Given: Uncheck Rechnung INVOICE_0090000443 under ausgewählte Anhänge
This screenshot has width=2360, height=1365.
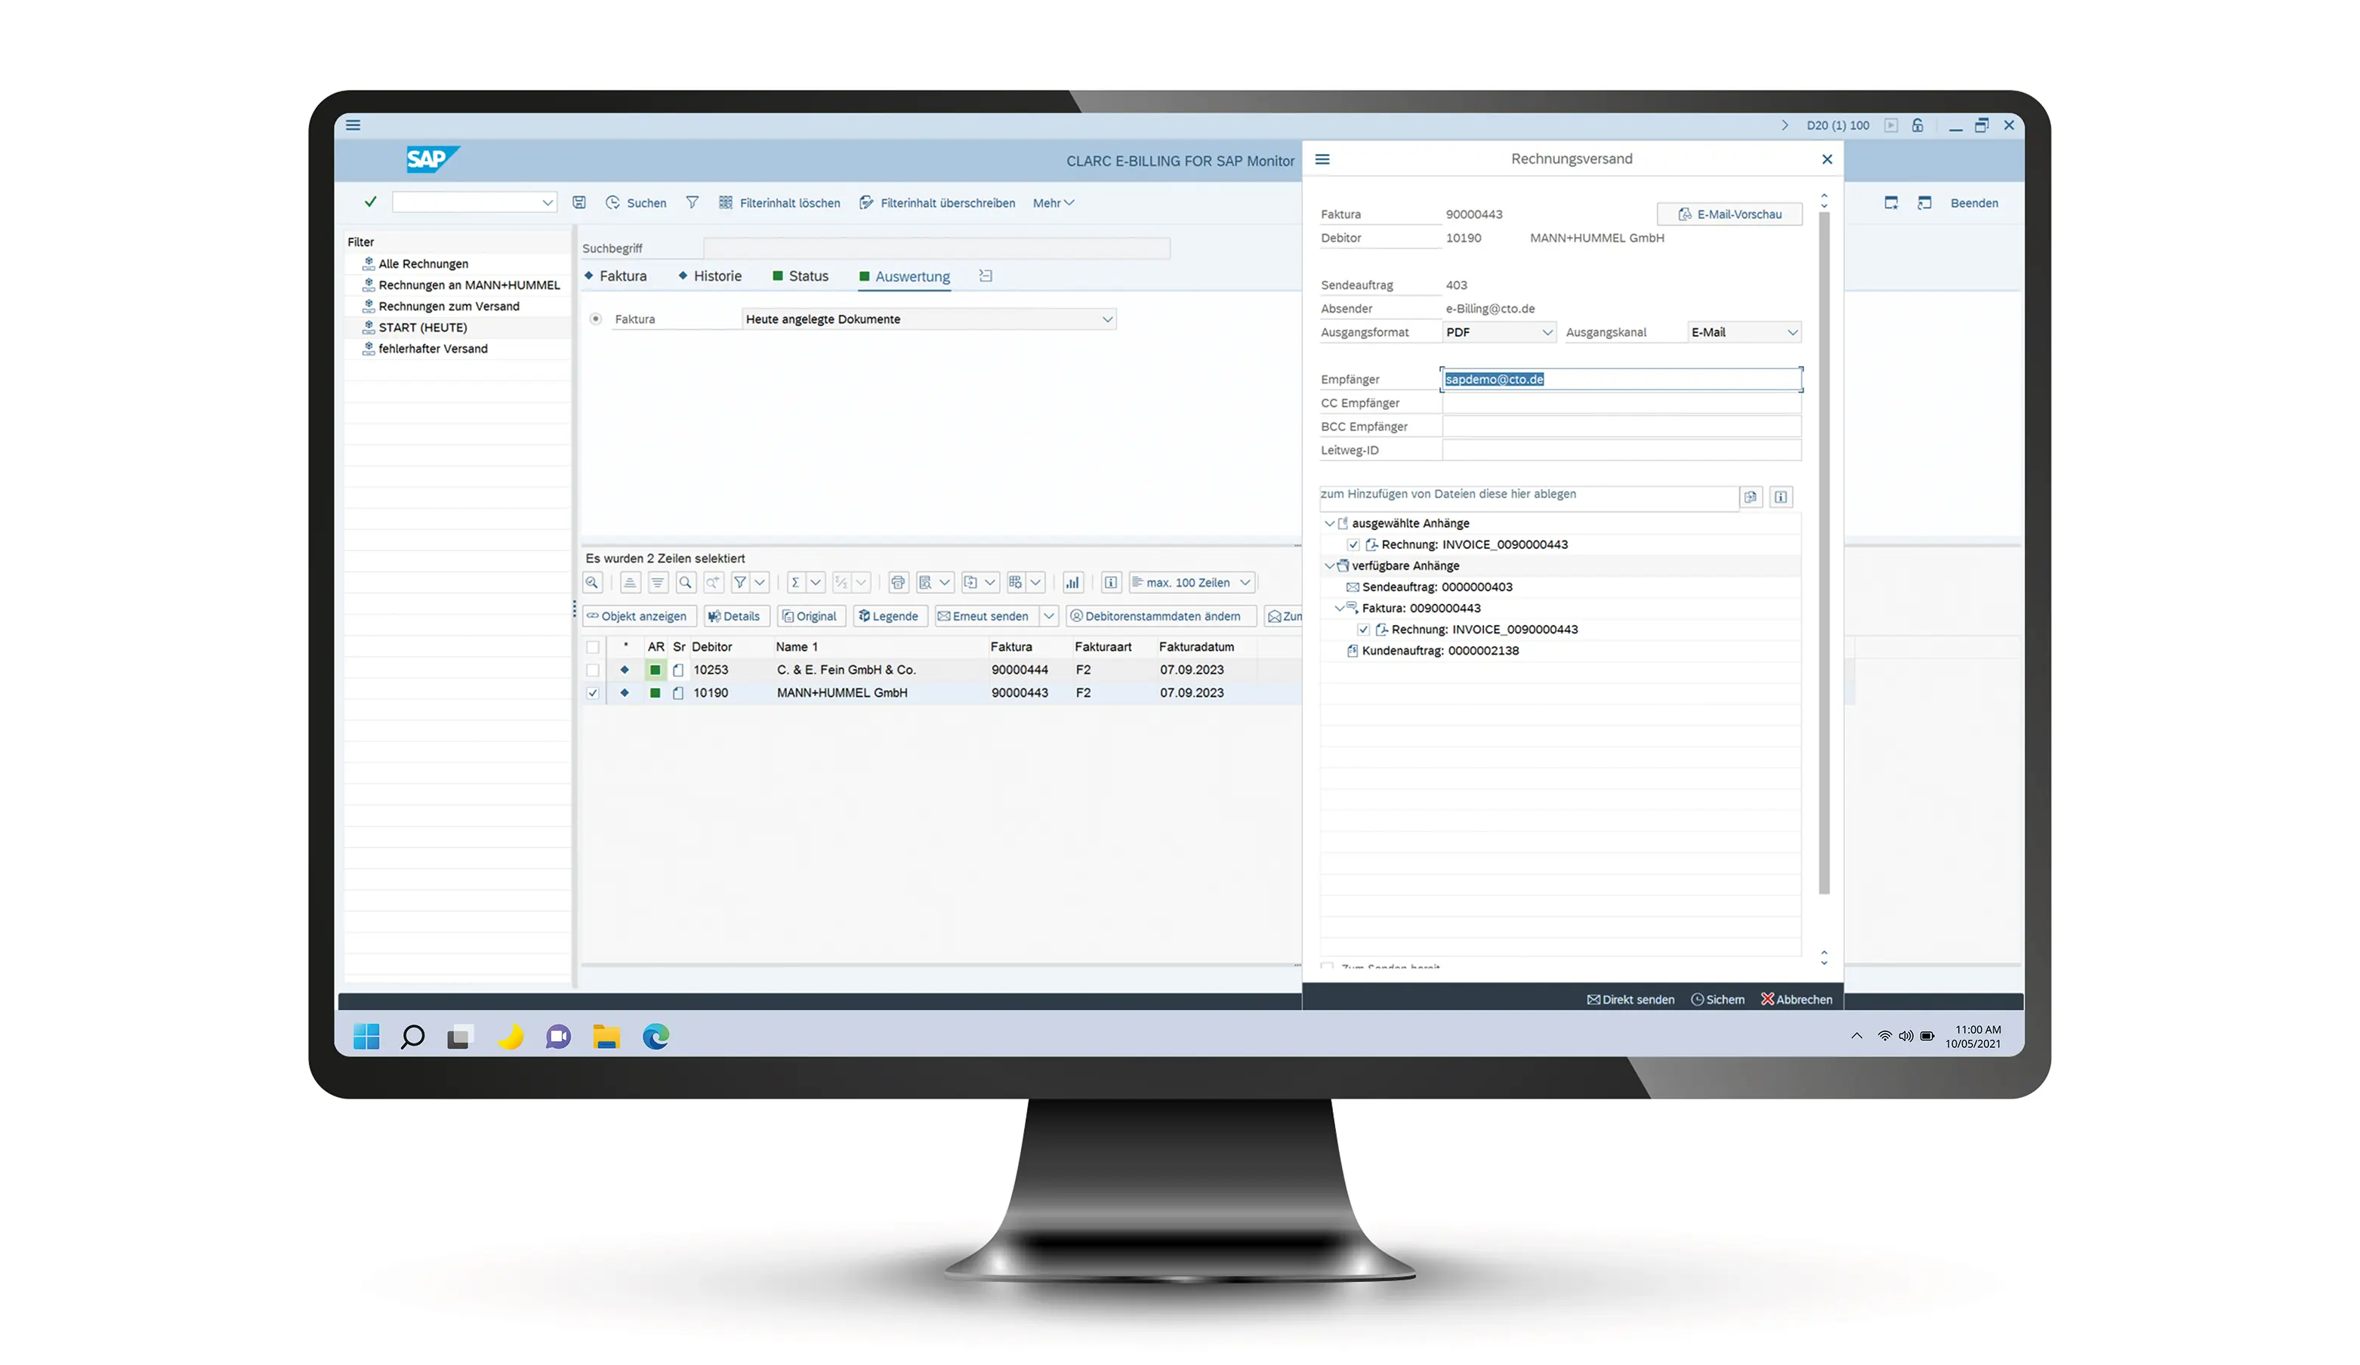Looking at the screenshot, I should click(1353, 545).
